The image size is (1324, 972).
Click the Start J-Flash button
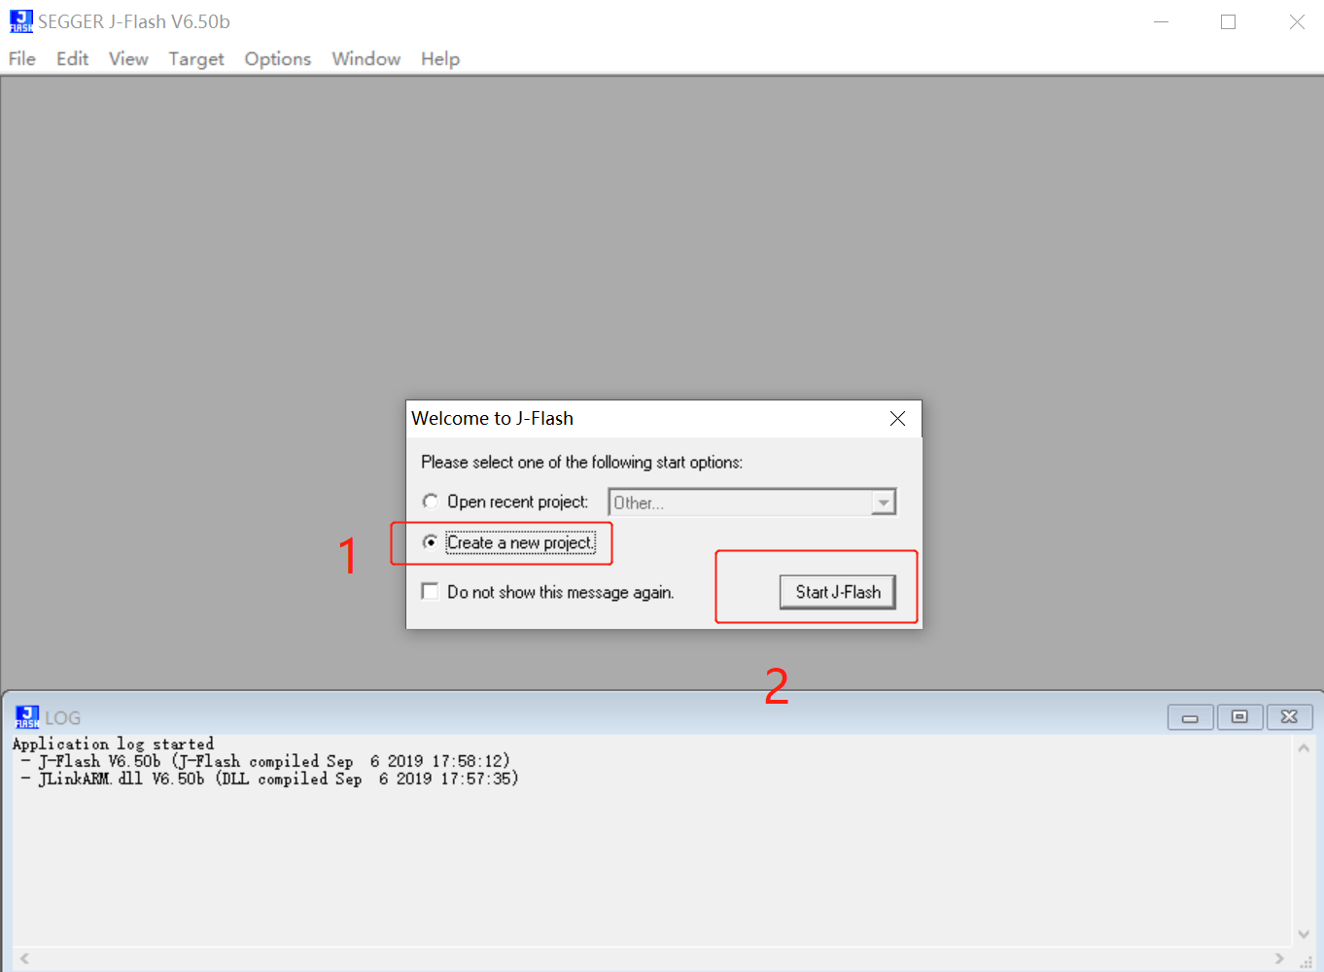(838, 592)
